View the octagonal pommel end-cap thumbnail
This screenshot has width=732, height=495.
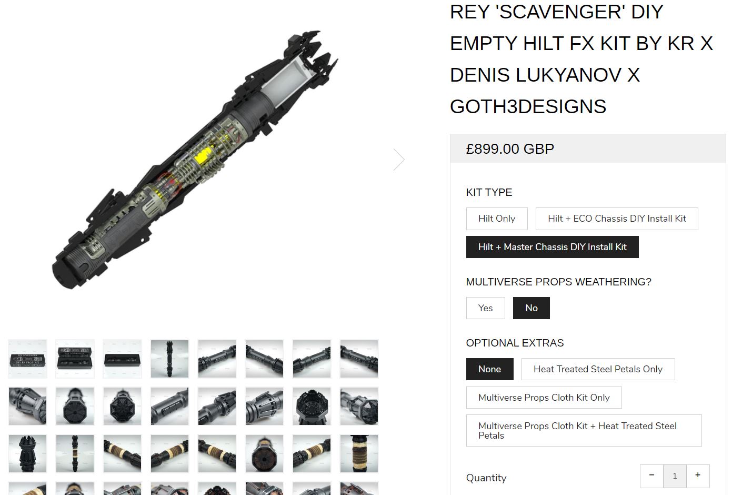click(75, 407)
